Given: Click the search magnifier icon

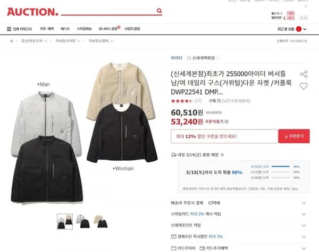Looking at the screenshot, I should [x=159, y=11].
